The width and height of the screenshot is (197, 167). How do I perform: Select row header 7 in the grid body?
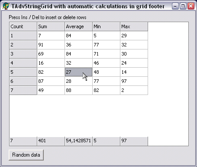click(23, 90)
